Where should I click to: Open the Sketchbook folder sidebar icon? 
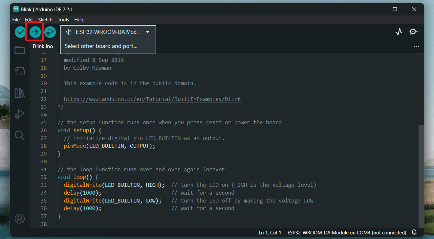tap(20, 50)
